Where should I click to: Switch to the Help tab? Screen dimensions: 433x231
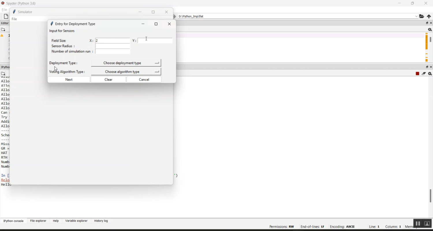coord(56,221)
